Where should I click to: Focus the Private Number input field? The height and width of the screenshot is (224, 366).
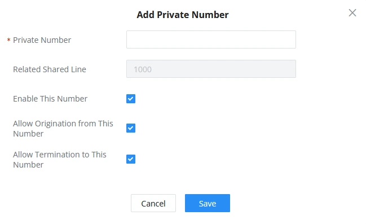211,39
